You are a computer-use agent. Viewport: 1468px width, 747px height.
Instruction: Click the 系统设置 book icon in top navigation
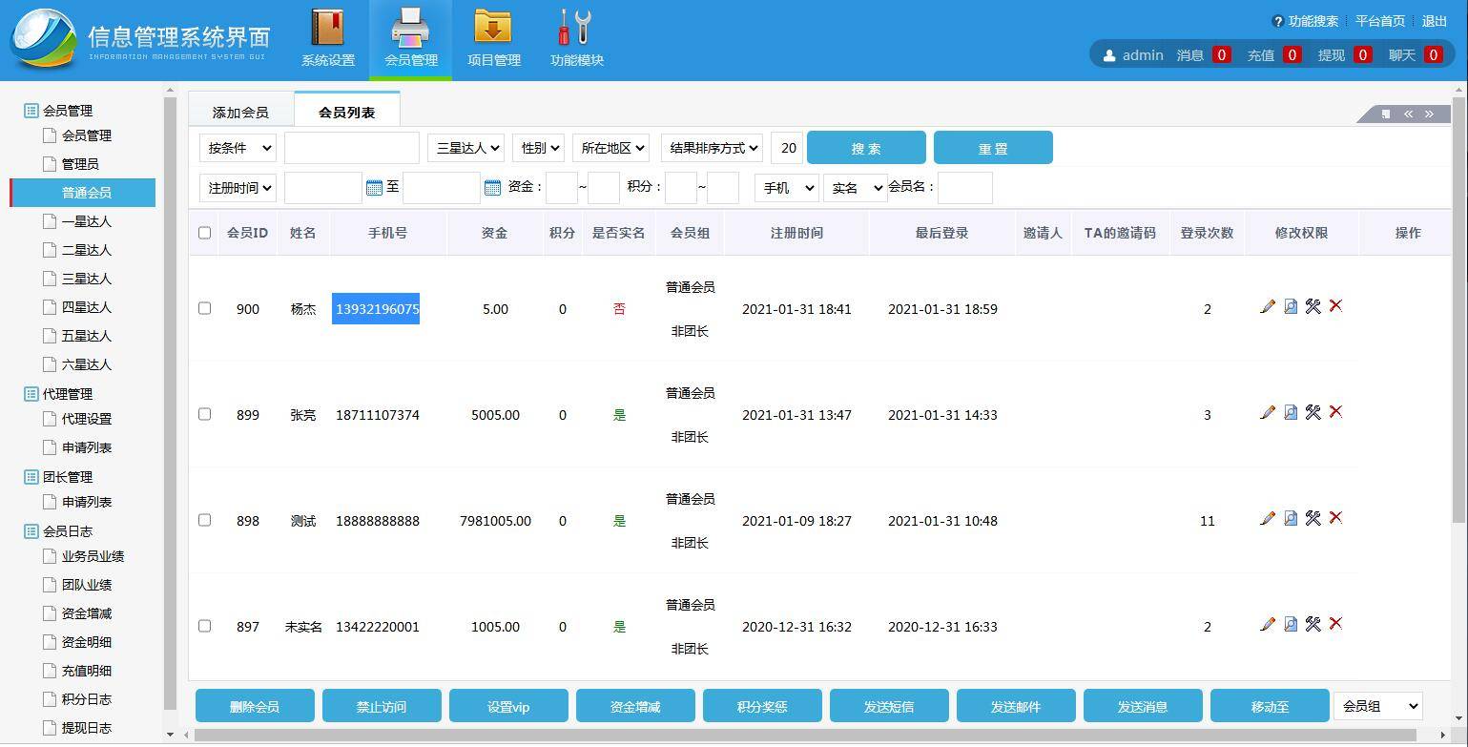click(x=327, y=30)
